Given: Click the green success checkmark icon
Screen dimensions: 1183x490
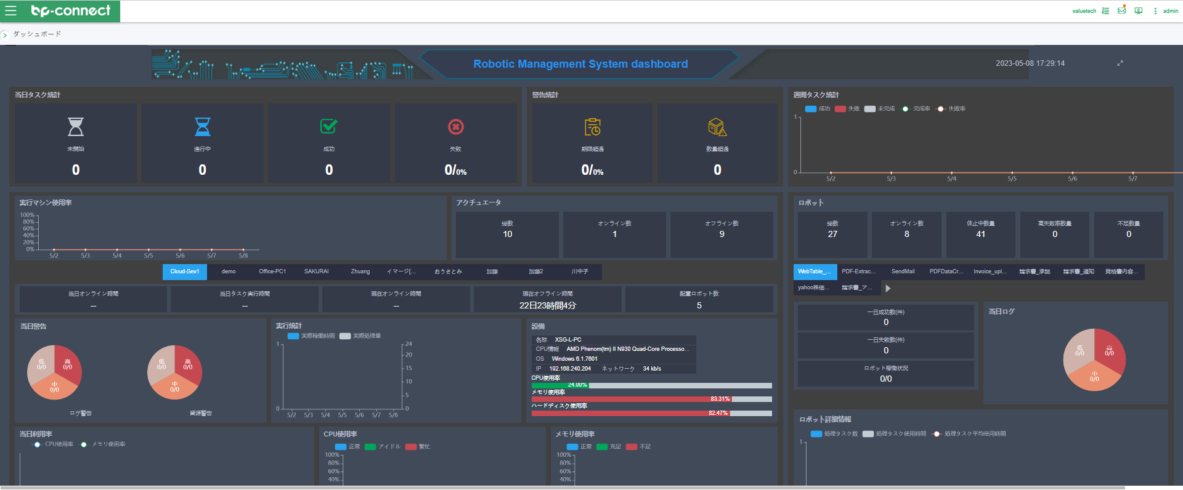Looking at the screenshot, I should pyautogui.click(x=328, y=126).
